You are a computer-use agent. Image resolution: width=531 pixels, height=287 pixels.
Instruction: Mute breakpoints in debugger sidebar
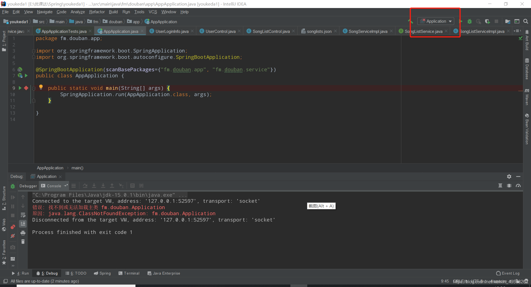[13, 236]
